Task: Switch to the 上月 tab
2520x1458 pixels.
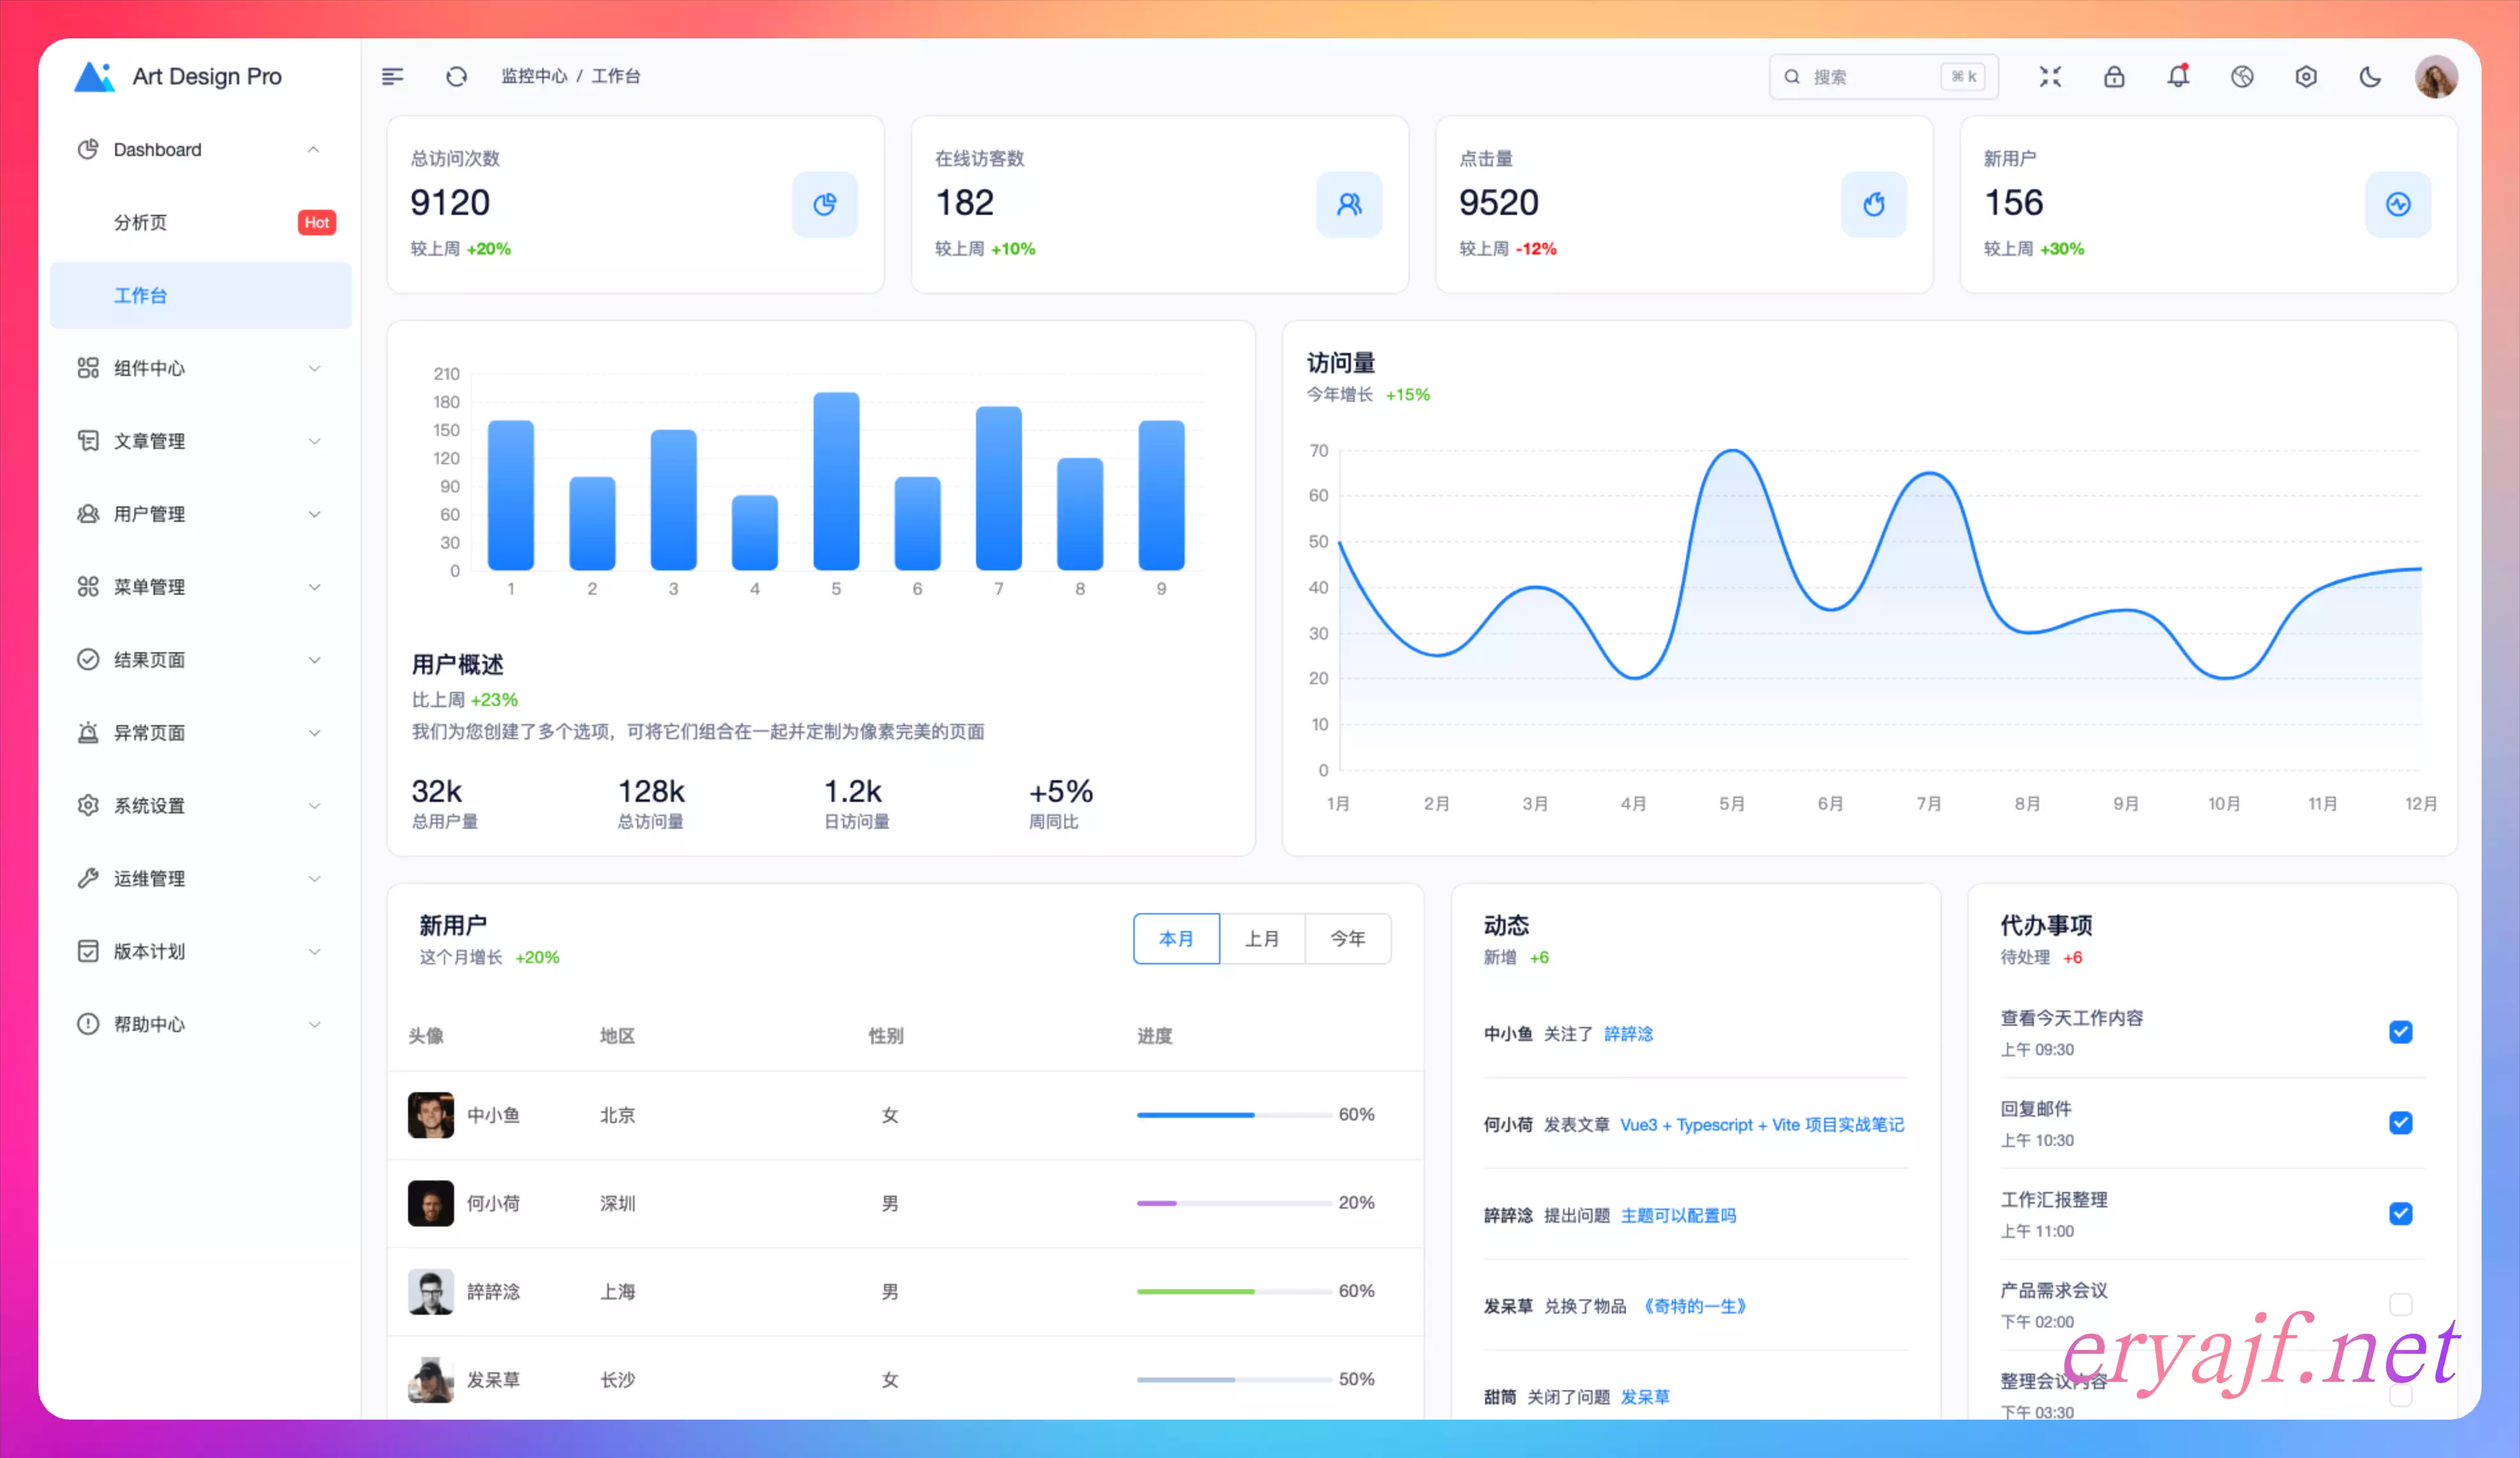Action: click(x=1262, y=938)
